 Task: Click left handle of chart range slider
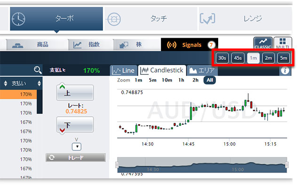[117, 165]
